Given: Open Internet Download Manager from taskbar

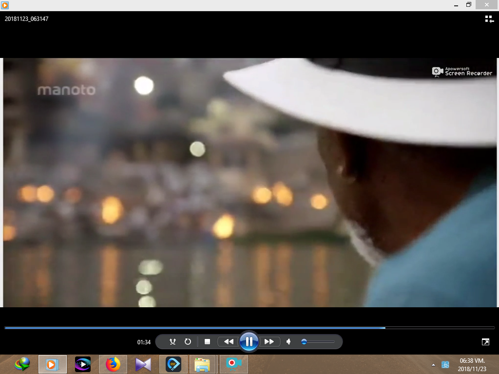Looking at the screenshot, I should pyautogui.click(x=22, y=364).
